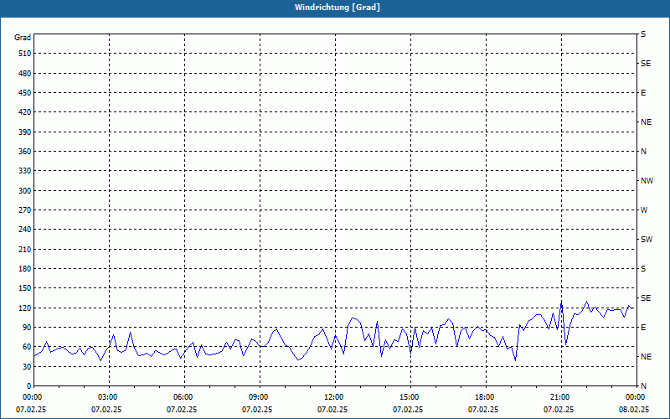The width and height of the screenshot is (670, 419).
Task: Select the 360 degree y-axis label
Action: (23, 152)
